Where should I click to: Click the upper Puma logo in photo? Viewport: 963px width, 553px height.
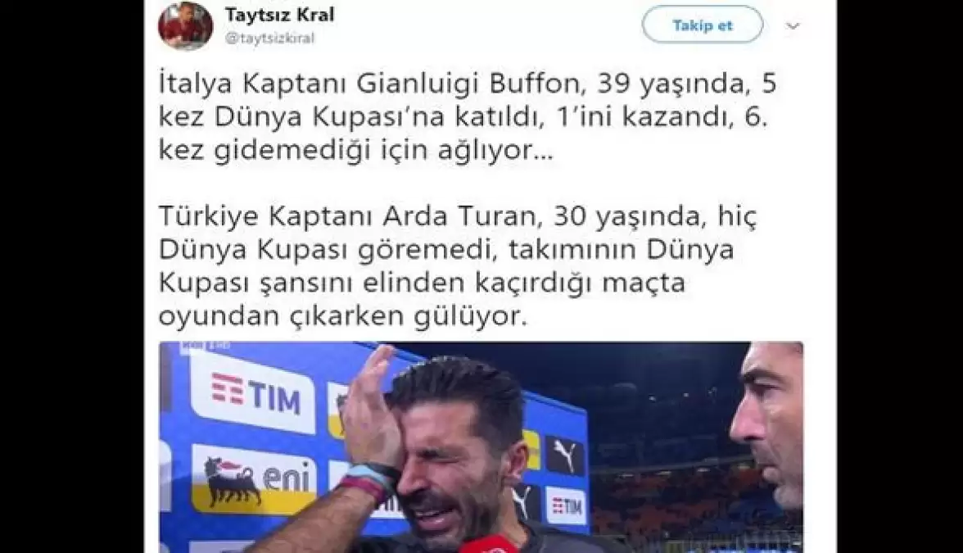[x=564, y=456]
